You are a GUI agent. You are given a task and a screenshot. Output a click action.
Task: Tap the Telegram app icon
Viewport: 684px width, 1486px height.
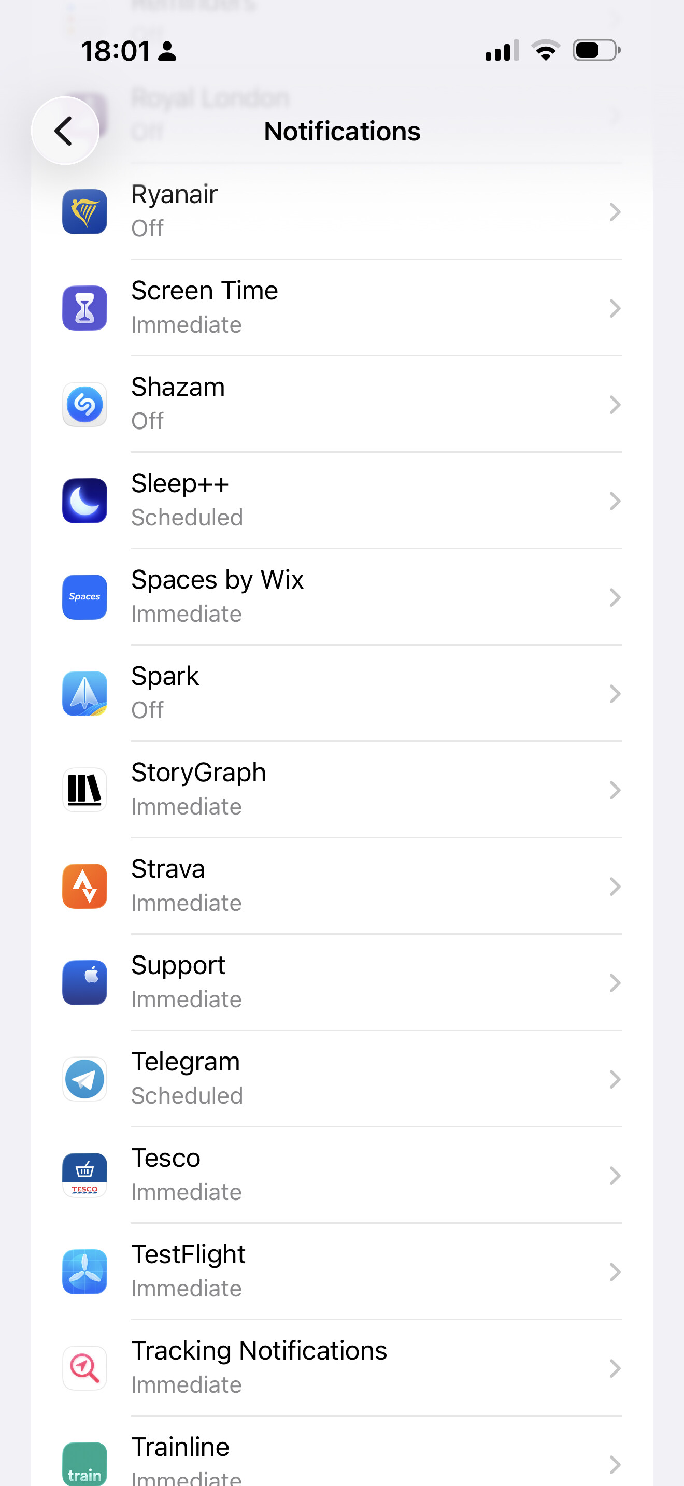pyautogui.click(x=85, y=1079)
